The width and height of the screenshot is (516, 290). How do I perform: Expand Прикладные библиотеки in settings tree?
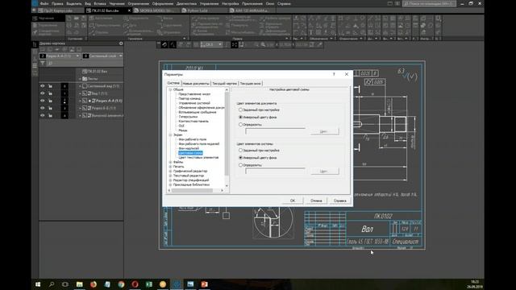(x=170, y=184)
